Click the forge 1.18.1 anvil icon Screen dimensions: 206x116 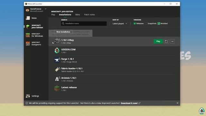[57, 60]
